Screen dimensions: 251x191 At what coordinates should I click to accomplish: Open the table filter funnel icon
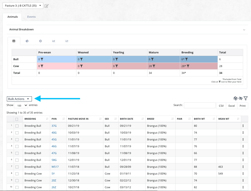click(246, 98)
